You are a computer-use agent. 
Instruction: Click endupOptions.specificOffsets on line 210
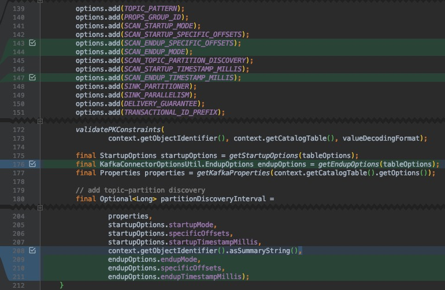pos(165,268)
